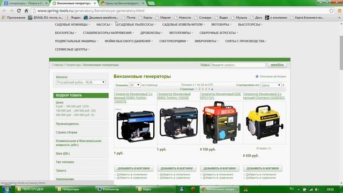Screen dimensions: 343x193
Task: Switch to the Цены на бензогенераторы tab
Action: (x=122, y=3)
